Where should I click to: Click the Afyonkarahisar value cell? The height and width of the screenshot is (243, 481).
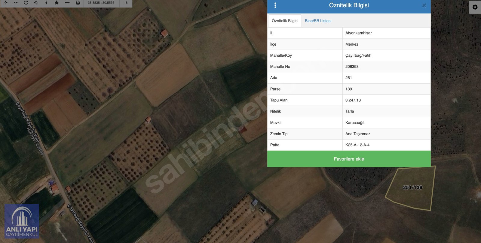[x=387, y=33]
